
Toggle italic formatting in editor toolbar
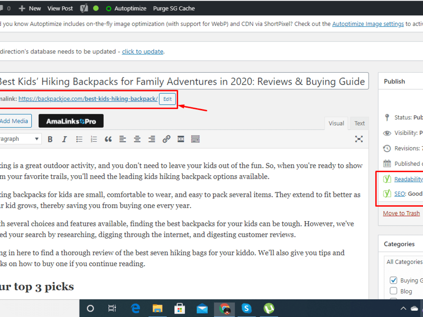[64, 139]
